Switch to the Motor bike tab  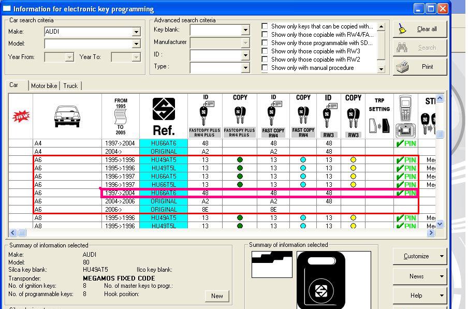tap(44, 86)
